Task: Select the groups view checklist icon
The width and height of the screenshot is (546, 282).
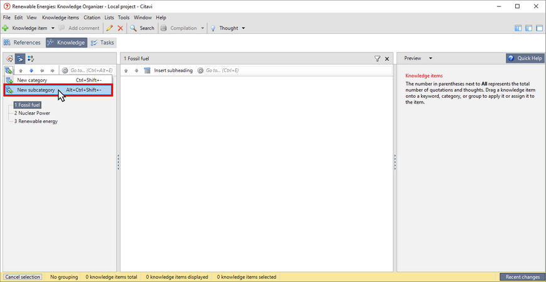Action: click(x=31, y=58)
